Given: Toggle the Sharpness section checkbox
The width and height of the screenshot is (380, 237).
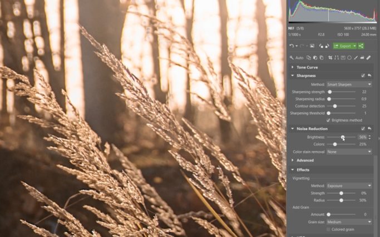Looking at the screenshot, I should (x=363, y=75).
